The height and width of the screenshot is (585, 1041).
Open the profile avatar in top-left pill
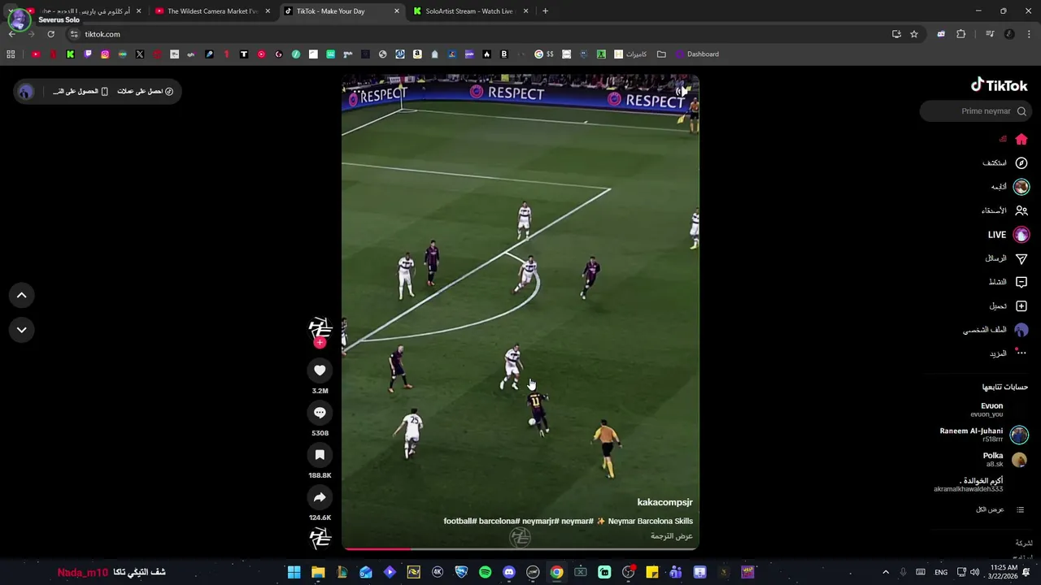tap(26, 92)
